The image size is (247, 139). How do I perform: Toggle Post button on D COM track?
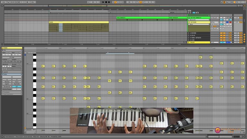tap(230, 40)
